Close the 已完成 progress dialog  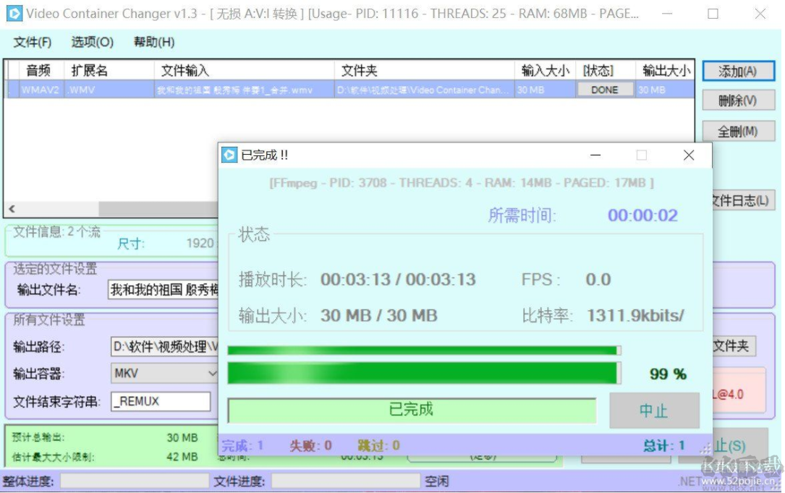(689, 155)
